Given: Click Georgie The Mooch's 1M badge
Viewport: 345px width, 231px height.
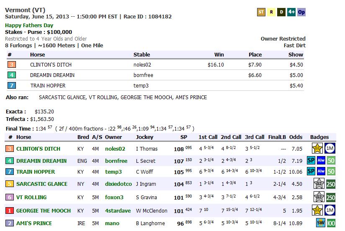Looking at the screenshot, I should click(330, 210).
